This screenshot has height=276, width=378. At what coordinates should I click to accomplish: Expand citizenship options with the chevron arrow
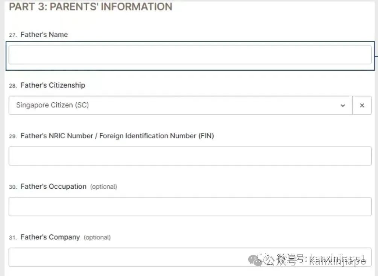(343, 105)
